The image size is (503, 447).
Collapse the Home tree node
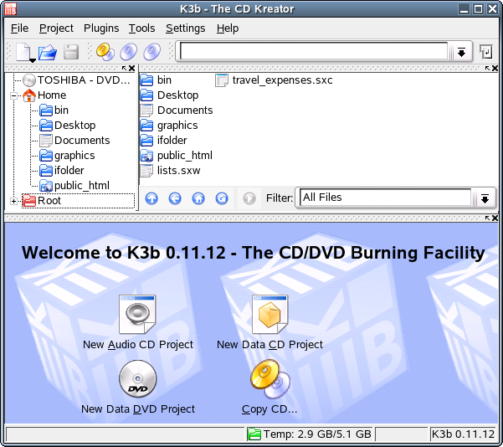coord(13,95)
